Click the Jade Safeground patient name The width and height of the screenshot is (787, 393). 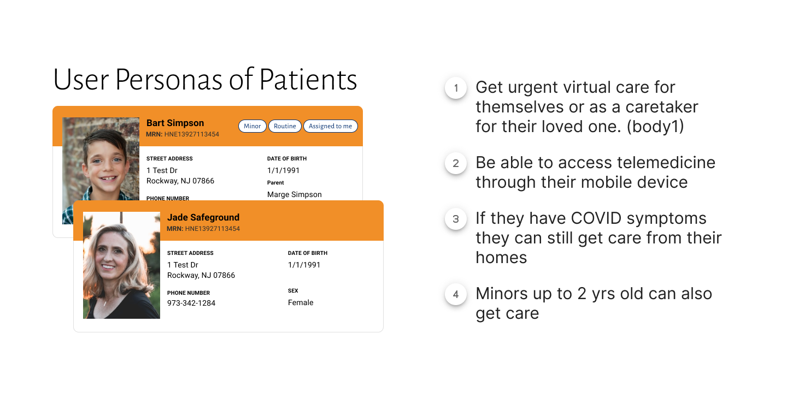(203, 218)
